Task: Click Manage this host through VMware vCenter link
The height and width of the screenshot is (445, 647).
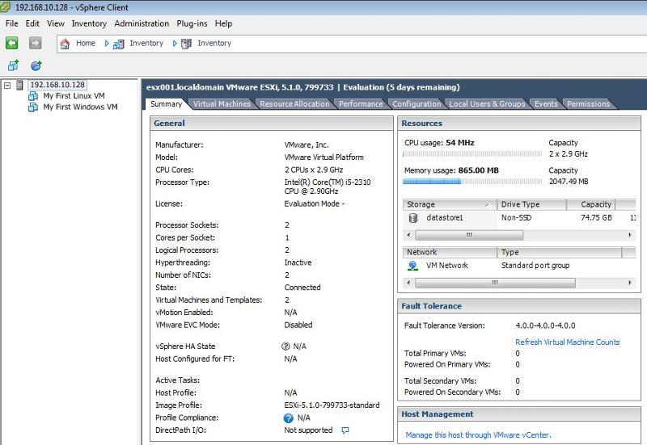Action: (x=478, y=435)
